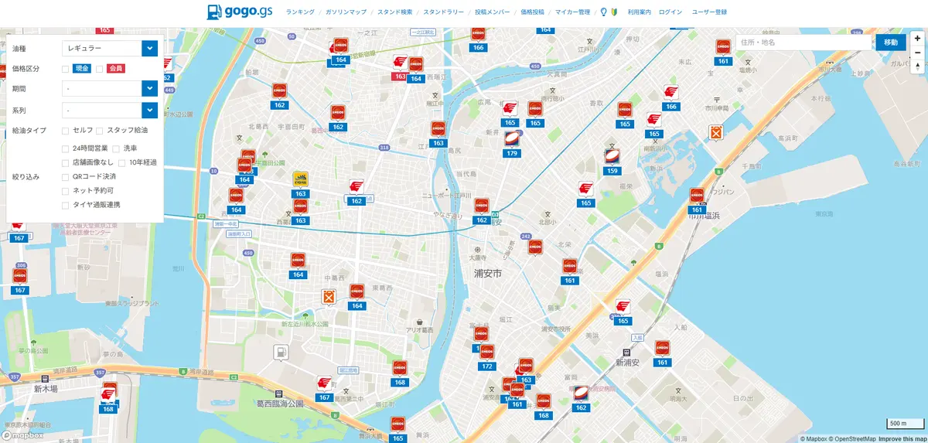The height and width of the screenshot is (443, 928).
Task: Select the yellow-logo station marker priced 163
Action: point(301,184)
